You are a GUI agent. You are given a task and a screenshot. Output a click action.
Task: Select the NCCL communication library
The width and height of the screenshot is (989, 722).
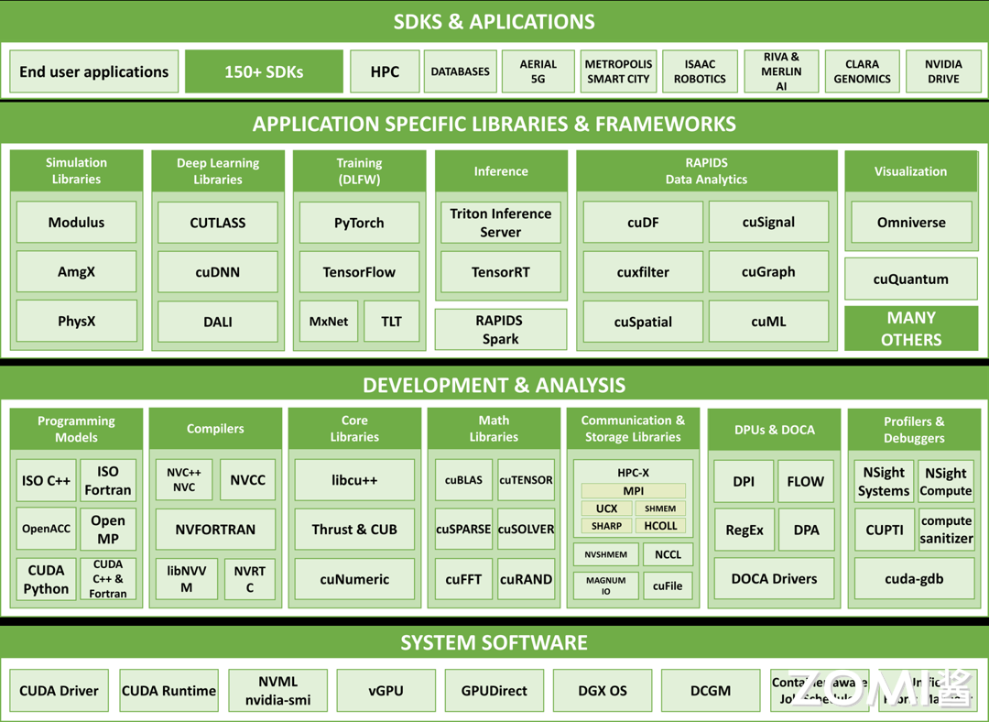[668, 554]
